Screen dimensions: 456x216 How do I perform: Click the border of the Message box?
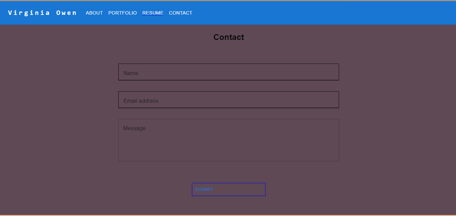(229, 119)
